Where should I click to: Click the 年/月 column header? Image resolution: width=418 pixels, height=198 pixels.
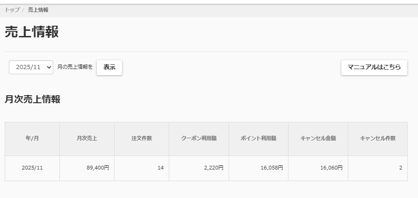click(32, 139)
